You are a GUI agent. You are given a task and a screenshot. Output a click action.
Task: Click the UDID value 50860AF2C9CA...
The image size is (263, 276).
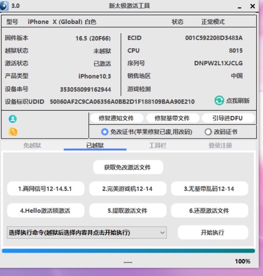coord(122,102)
